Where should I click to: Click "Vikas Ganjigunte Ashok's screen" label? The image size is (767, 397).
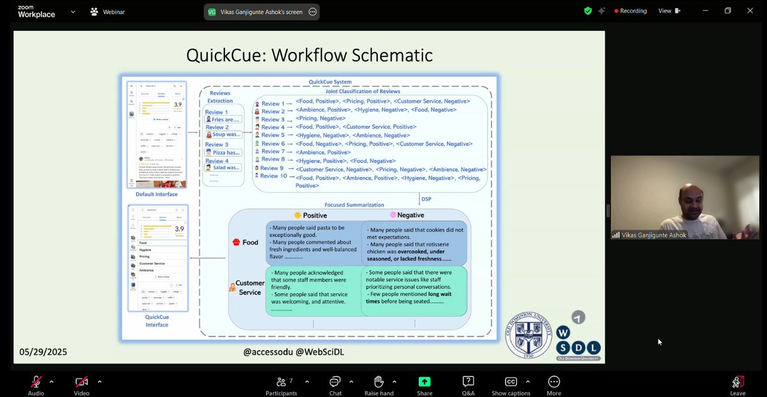pos(263,12)
